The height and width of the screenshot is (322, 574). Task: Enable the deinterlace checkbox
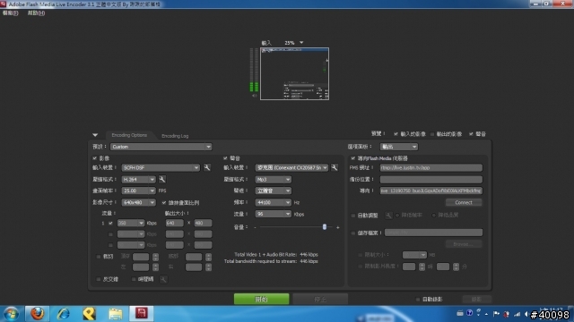click(x=99, y=279)
